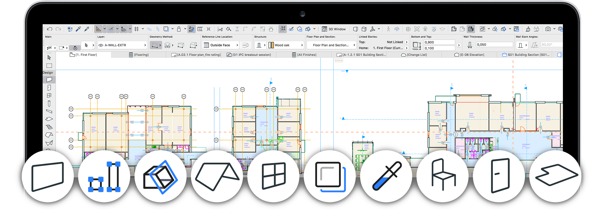
Task: Select the Slab tool in the toolbox
Action: [49, 119]
